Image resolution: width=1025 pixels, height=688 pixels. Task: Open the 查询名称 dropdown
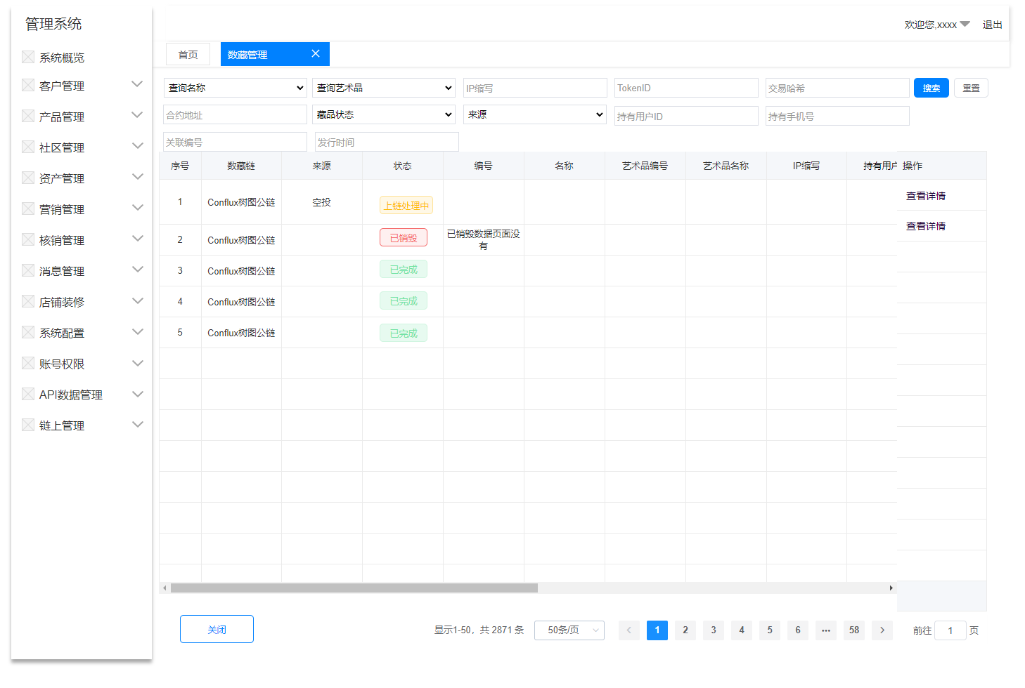coord(236,88)
